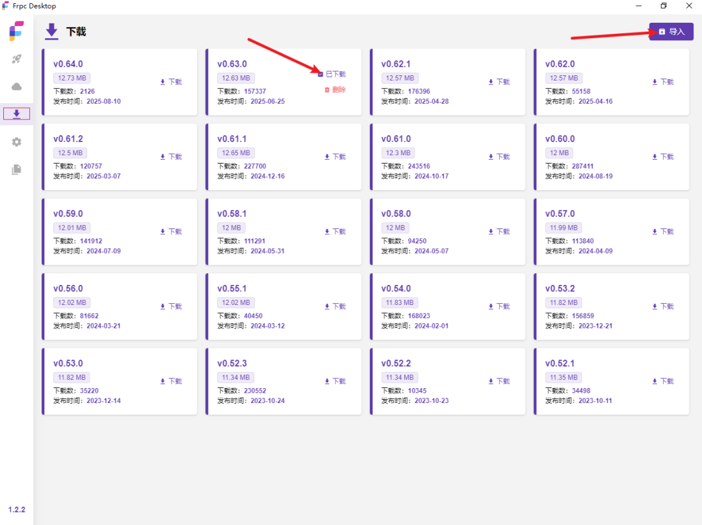Click the download count 287411

583,166
